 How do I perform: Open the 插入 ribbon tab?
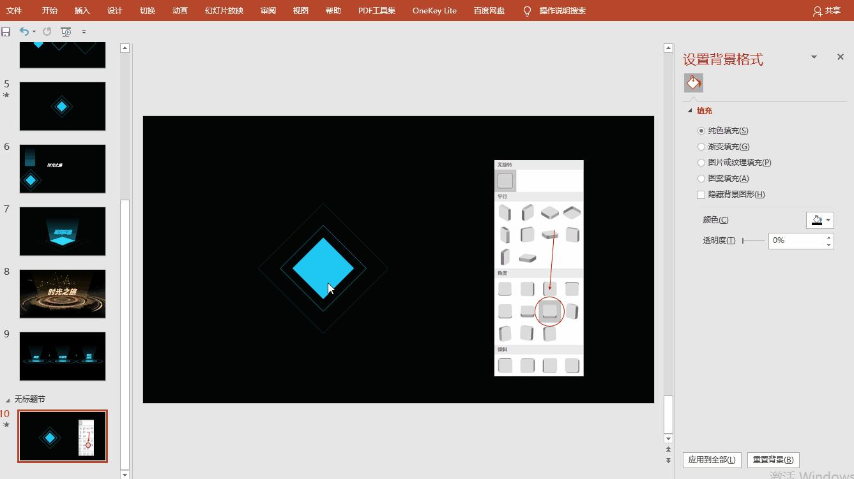[x=82, y=11]
